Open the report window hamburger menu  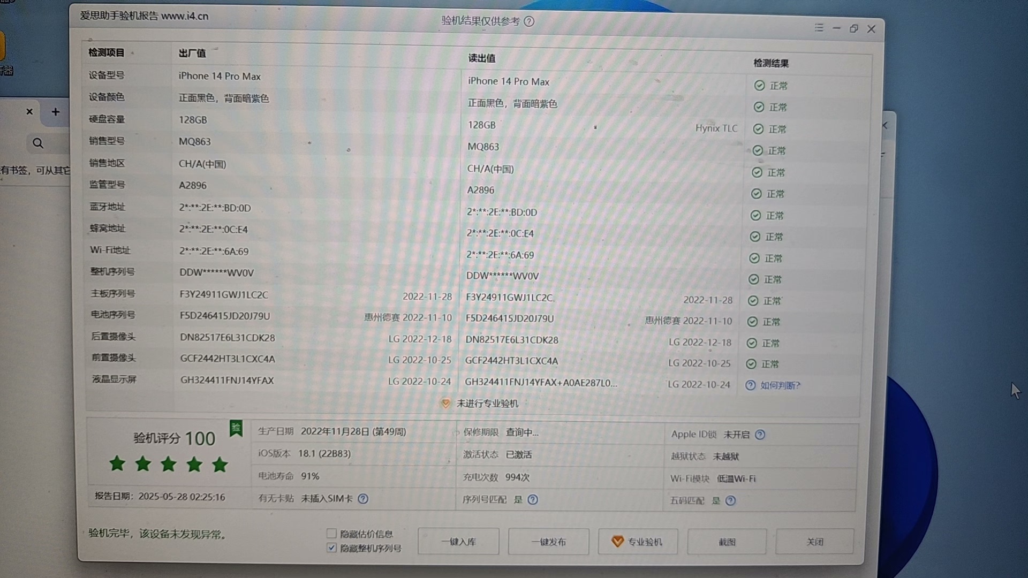pos(819,27)
